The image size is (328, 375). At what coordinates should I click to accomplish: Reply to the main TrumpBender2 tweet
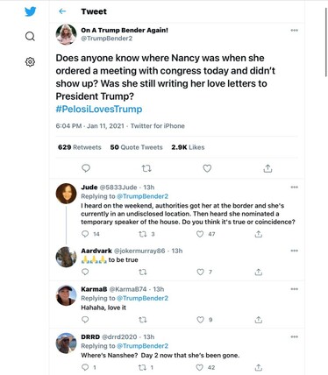click(x=86, y=168)
